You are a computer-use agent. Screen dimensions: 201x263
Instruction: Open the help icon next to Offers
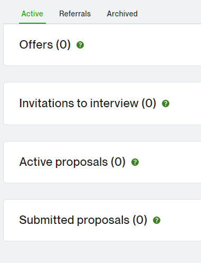point(80,45)
